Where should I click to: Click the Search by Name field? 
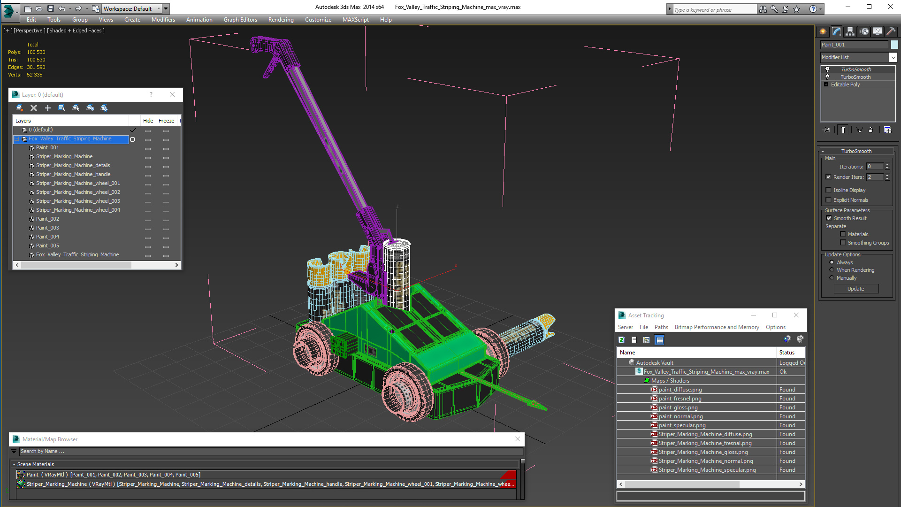point(271,451)
